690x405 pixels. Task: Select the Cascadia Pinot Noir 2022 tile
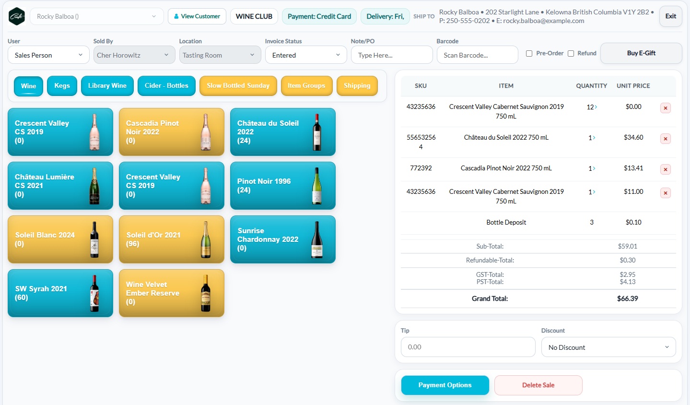coord(172,132)
